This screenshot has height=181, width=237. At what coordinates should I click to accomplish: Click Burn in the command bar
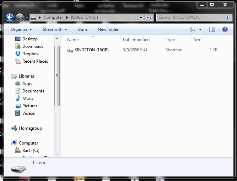82,29
